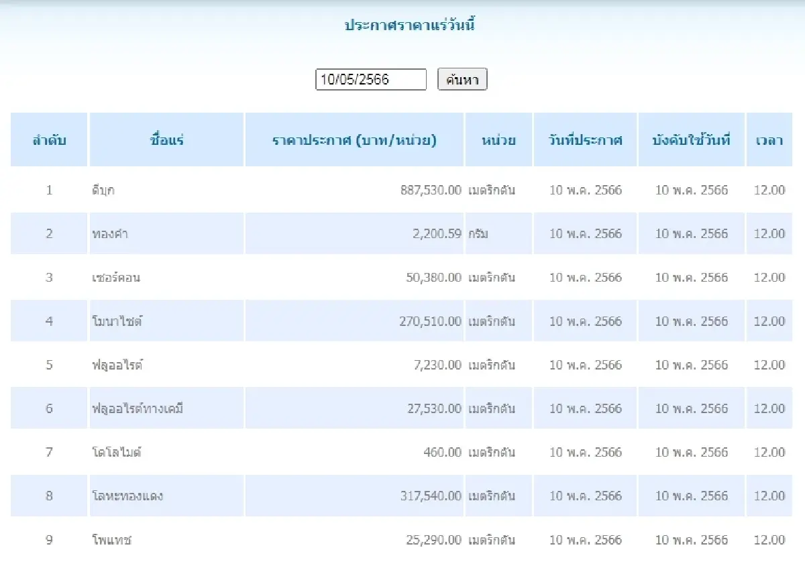Select mineral name เซอร์คอน

[116, 278]
